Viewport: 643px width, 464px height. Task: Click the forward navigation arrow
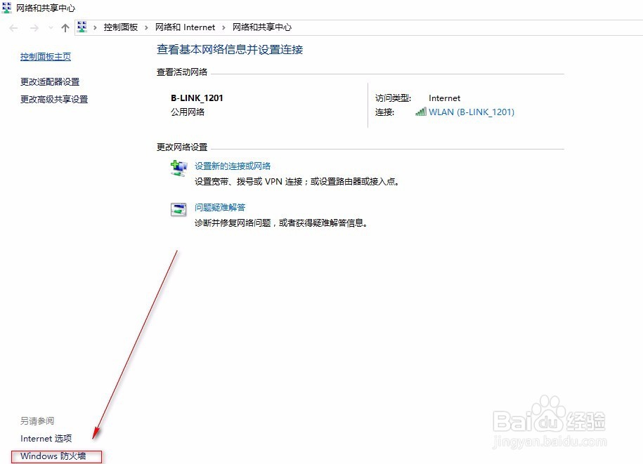(33, 27)
